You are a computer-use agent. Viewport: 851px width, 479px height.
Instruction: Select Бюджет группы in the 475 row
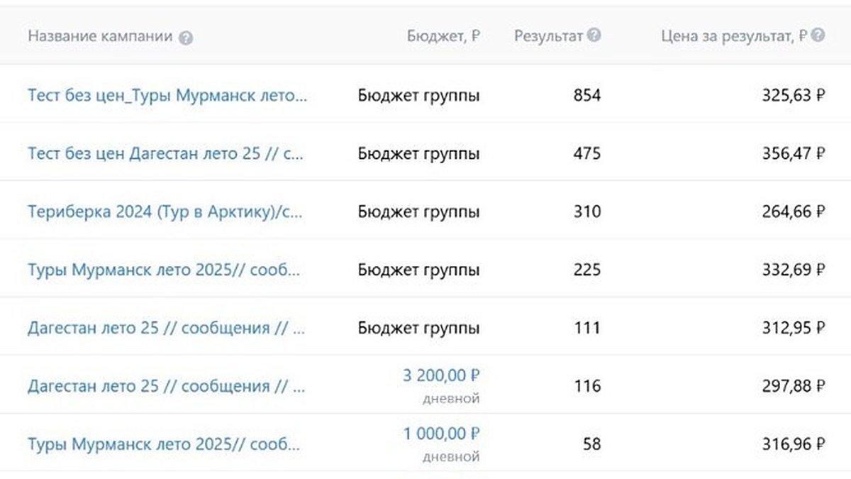pyautogui.click(x=419, y=154)
